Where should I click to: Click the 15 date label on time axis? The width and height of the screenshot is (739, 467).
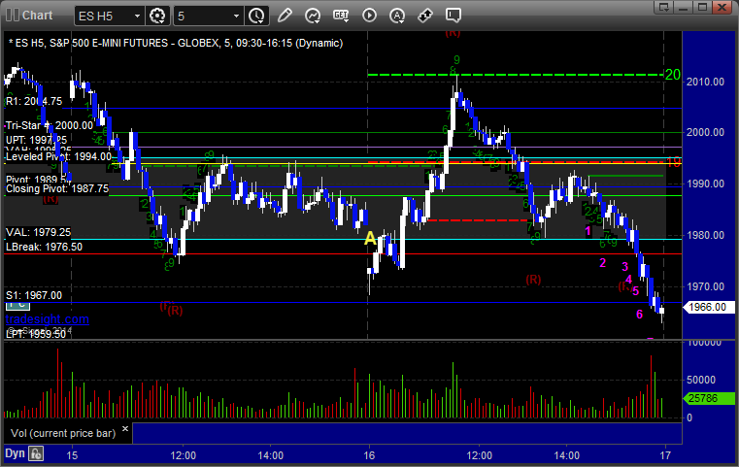click(x=72, y=455)
